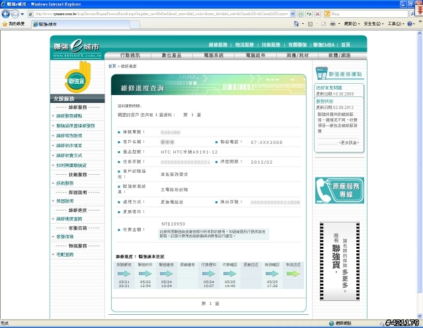Click the 更多訊息 more-info link
423x328 pixels.
[x=349, y=143]
